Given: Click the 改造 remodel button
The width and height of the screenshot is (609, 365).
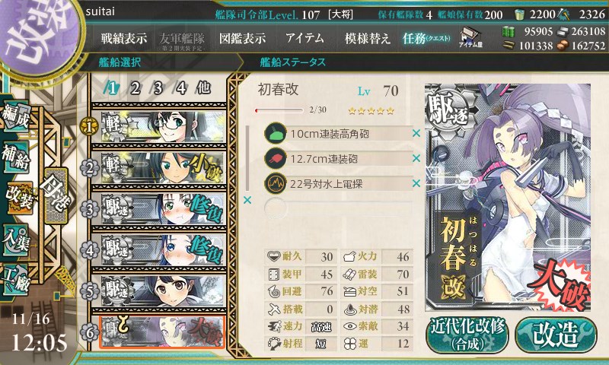Looking at the screenshot, I should [x=556, y=335].
